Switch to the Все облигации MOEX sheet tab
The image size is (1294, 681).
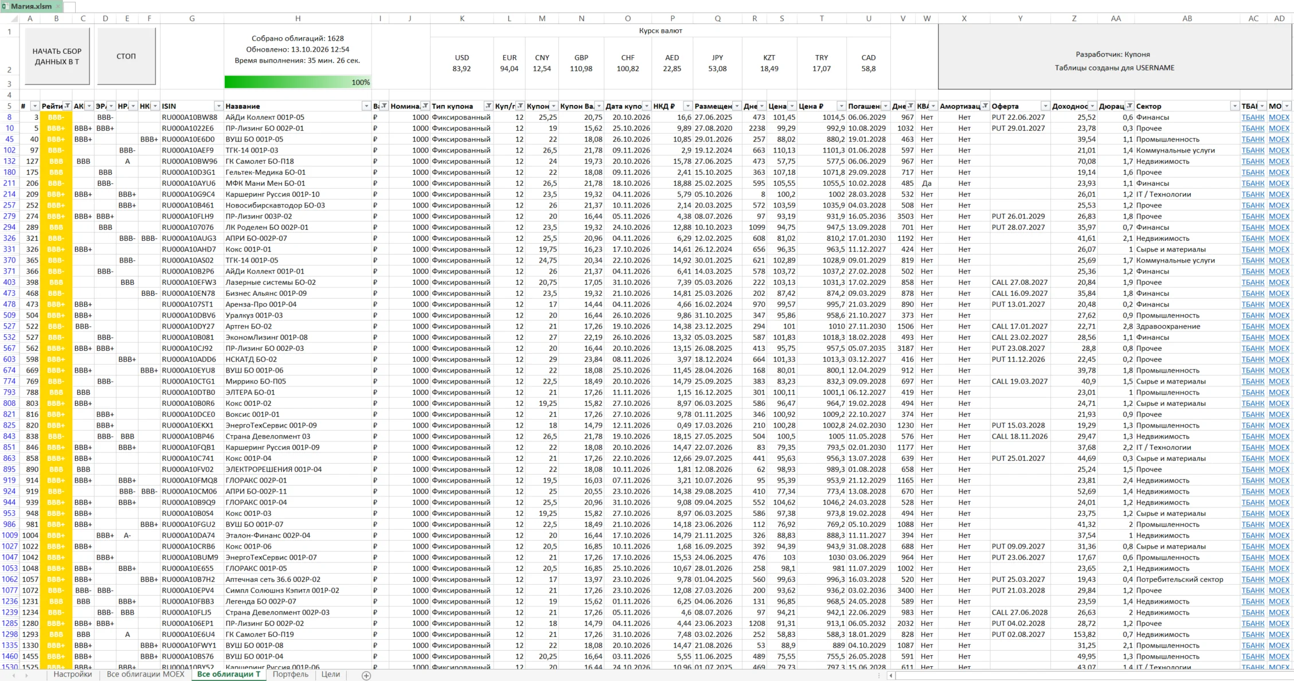click(x=146, y=675)
